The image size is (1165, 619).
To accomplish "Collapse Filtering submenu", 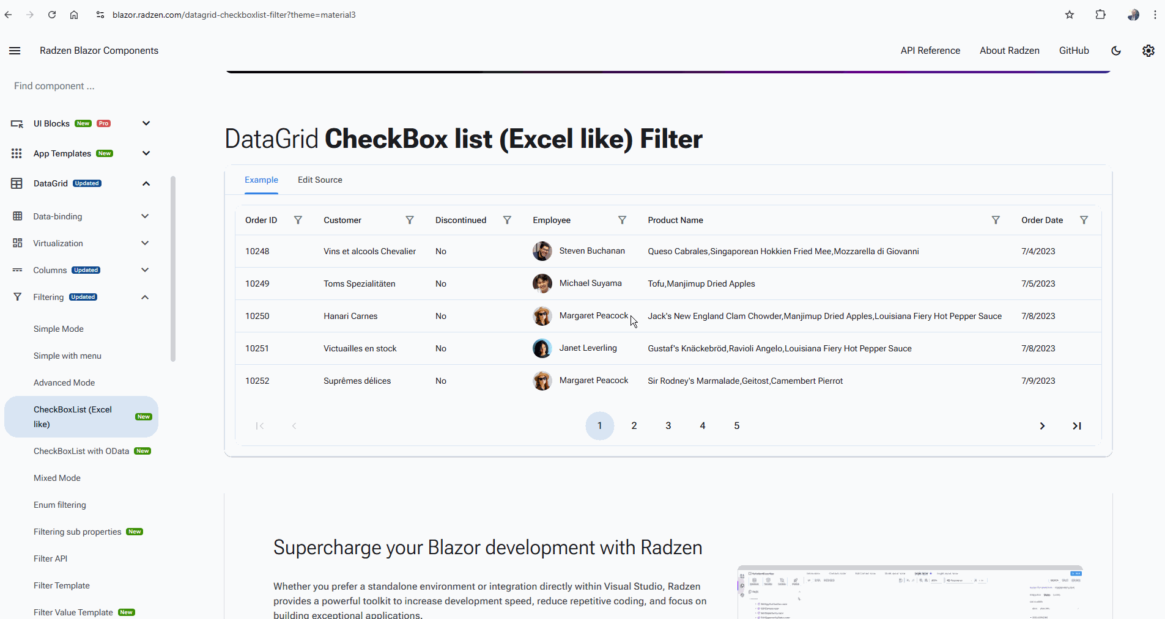I will pos(145,297).
